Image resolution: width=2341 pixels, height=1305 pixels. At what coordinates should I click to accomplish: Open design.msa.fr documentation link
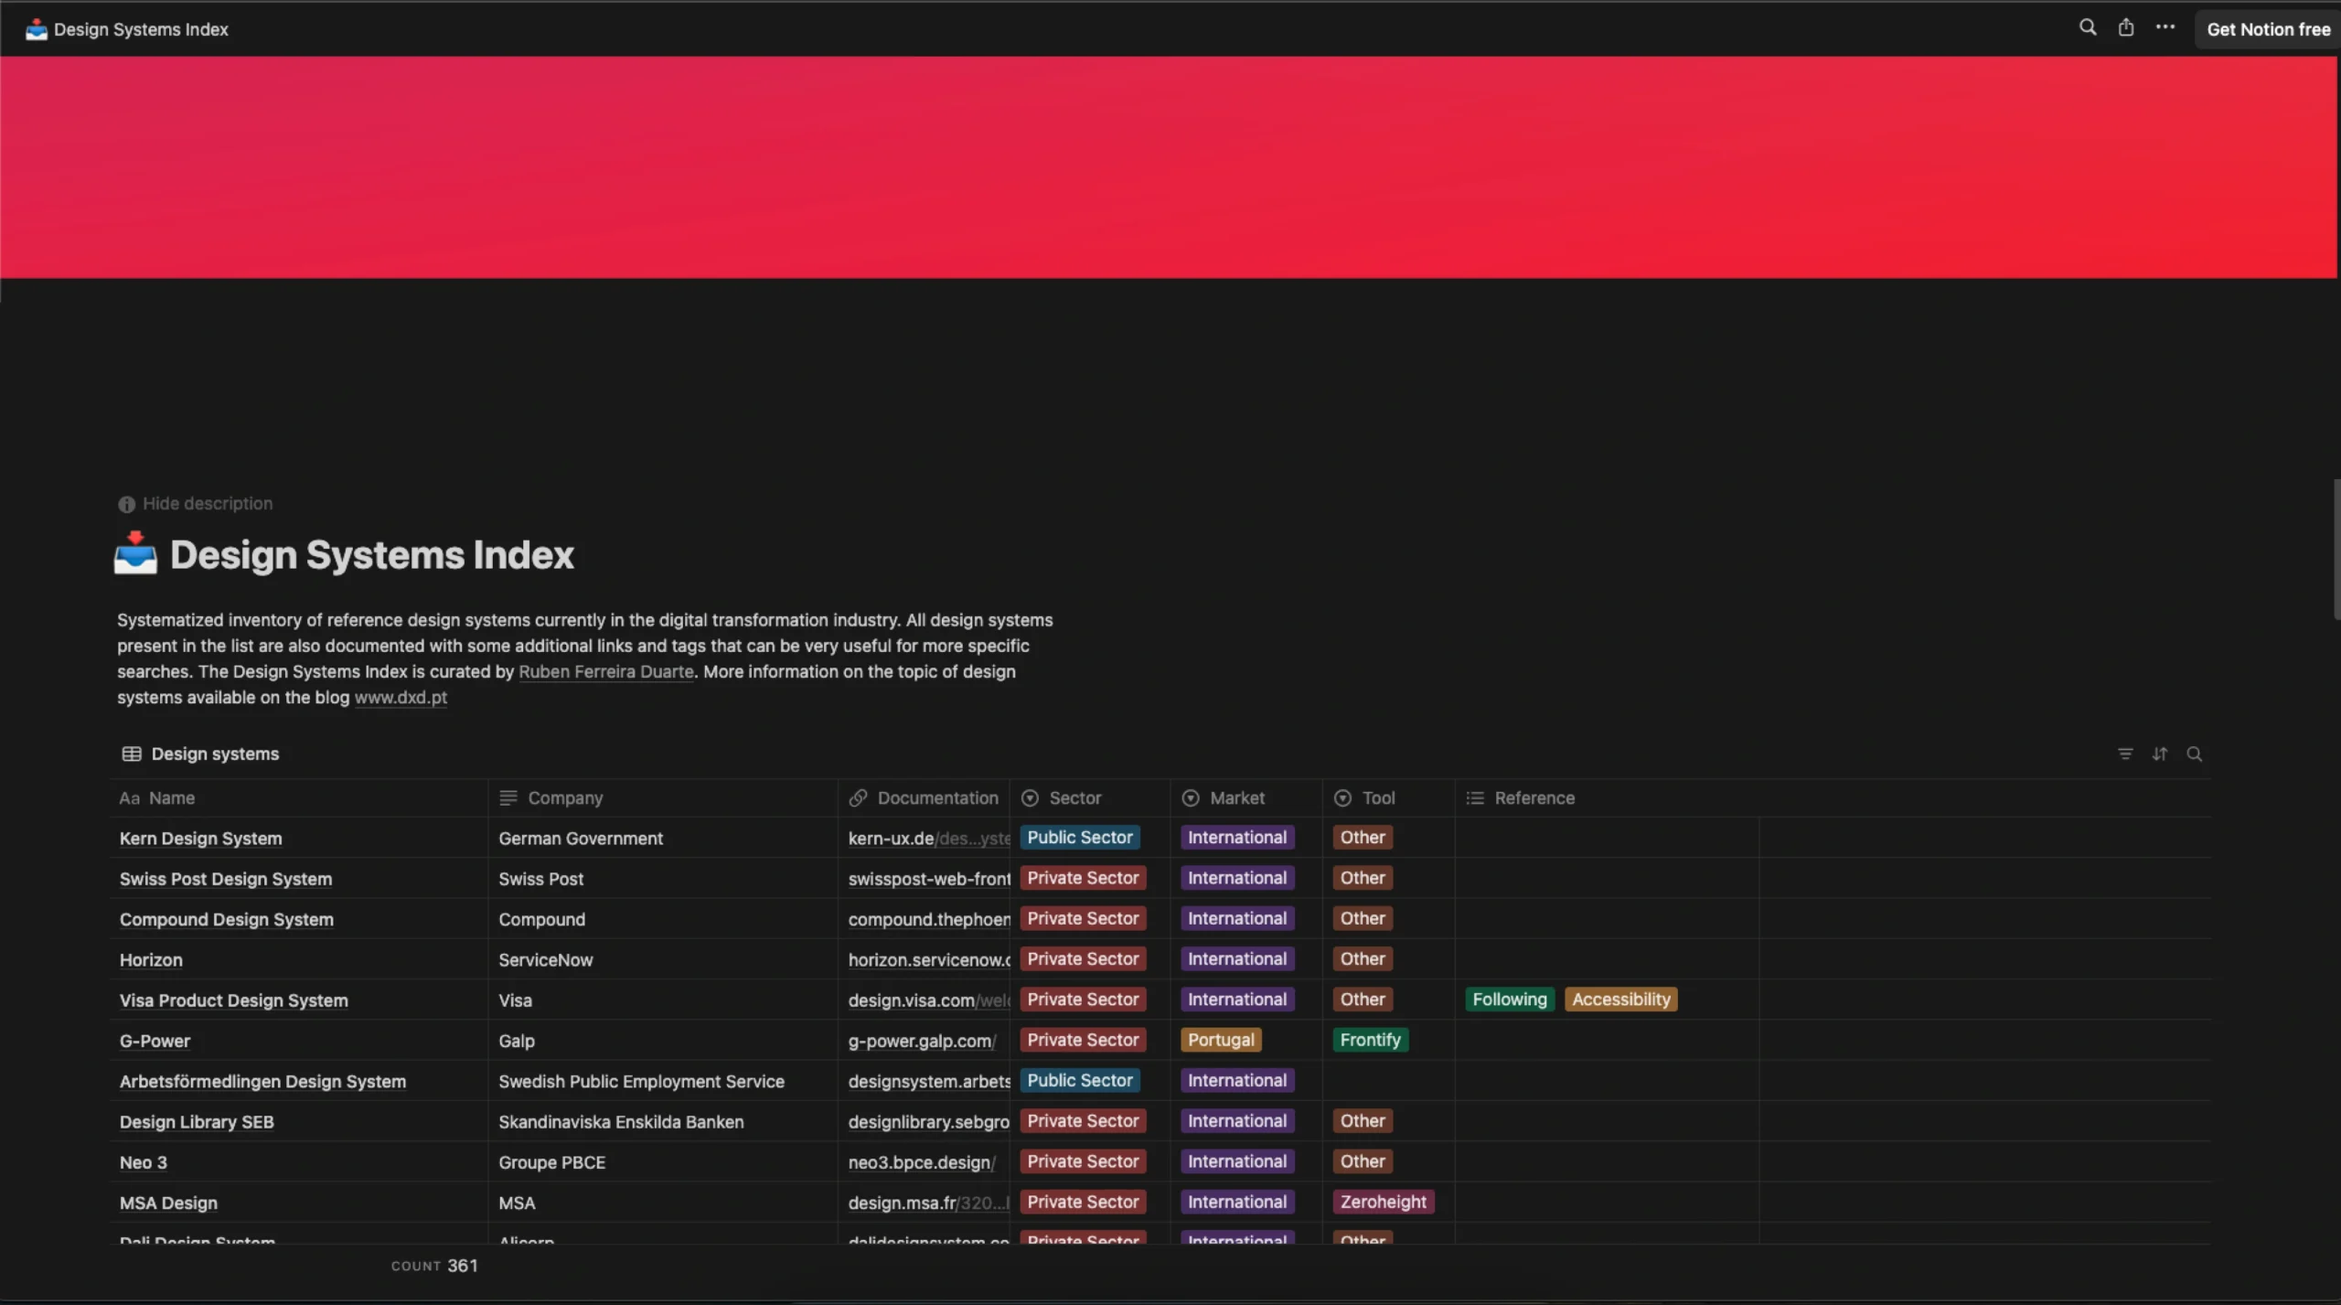coord(928,1203)
